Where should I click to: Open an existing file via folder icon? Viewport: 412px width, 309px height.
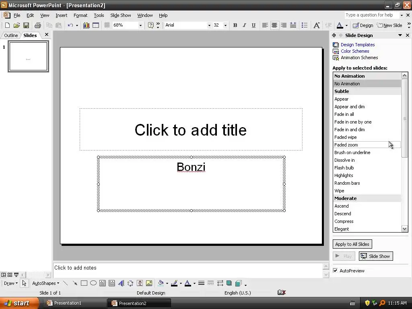click(x=16, y=25)
